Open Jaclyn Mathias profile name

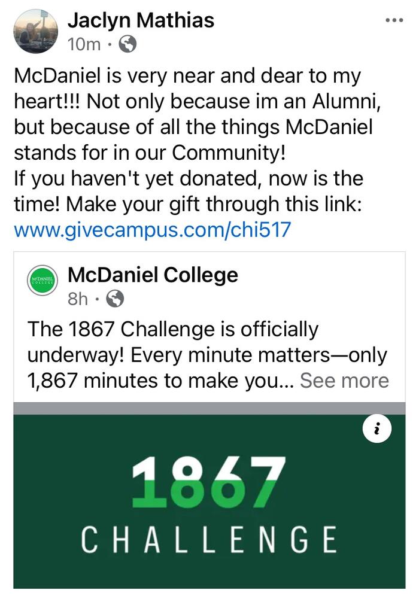(141, 20)
